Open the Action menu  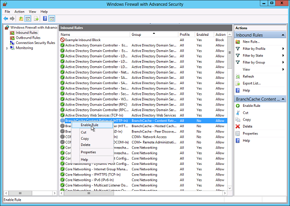pos(19,12)
